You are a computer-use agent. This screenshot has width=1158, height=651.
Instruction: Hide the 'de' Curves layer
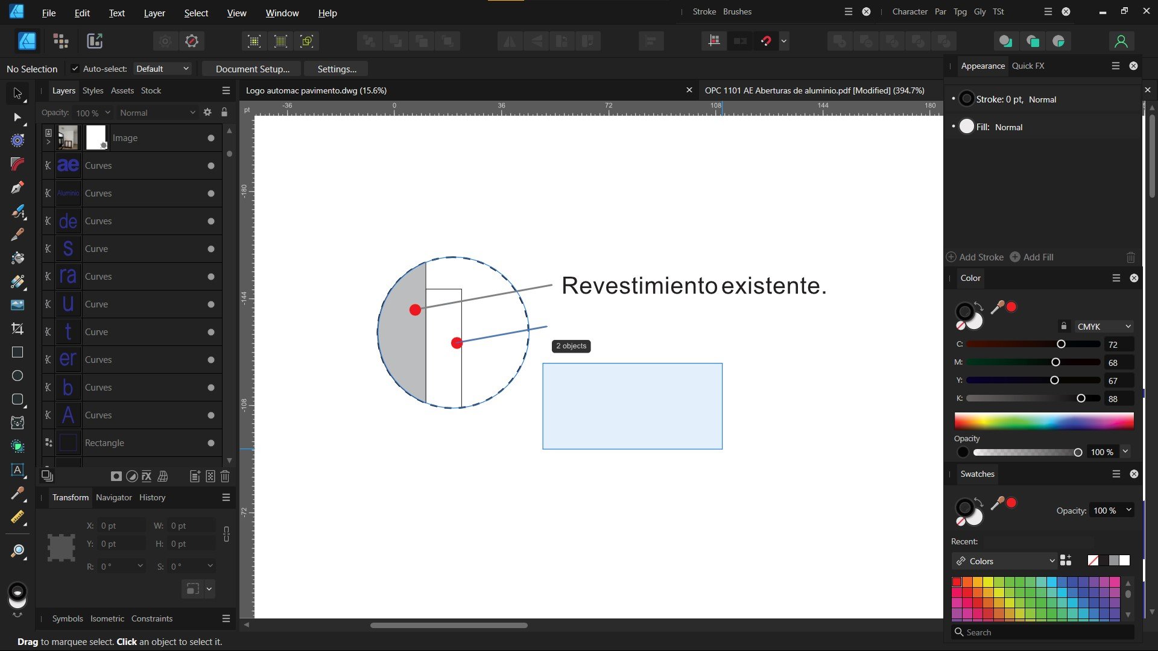pos(211,221)
